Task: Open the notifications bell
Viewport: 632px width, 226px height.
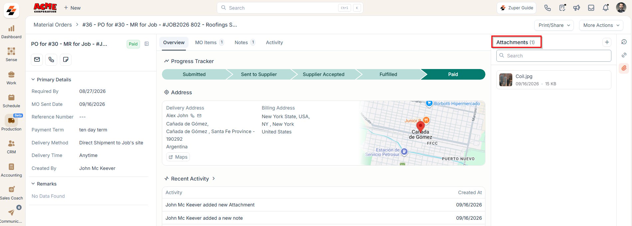Action: tap(606, 8)
